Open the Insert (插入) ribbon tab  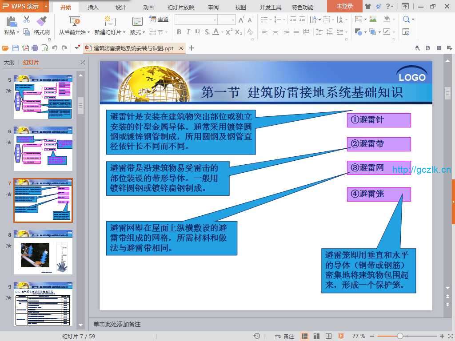93,7
